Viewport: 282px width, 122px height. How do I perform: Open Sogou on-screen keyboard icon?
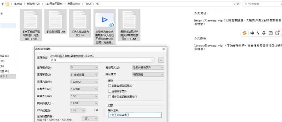[271, 33]
